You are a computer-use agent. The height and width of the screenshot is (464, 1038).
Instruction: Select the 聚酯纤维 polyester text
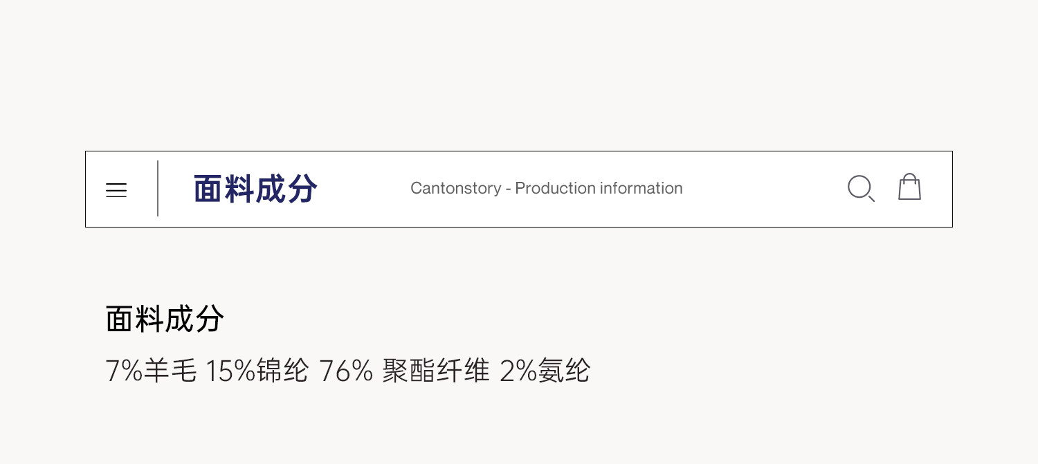pos(436,371)
